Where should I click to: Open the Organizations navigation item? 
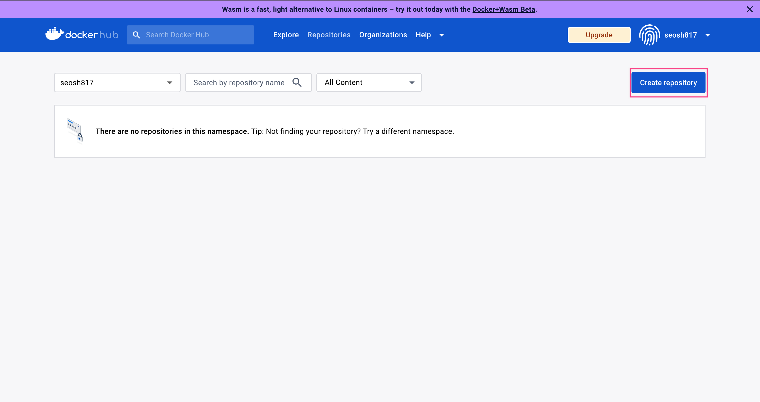[x=383, y=35]
